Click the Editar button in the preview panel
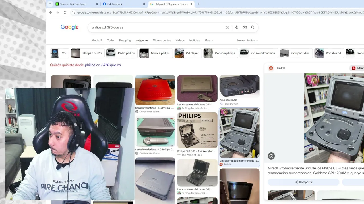Screen dimensions: 364x204 tap(357, 68)
